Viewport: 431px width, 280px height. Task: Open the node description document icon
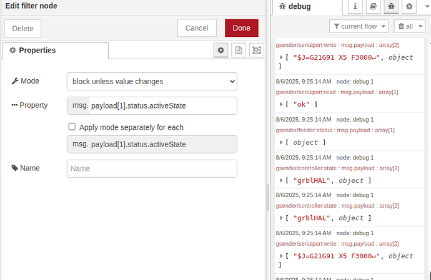click(x=238, y=50)
